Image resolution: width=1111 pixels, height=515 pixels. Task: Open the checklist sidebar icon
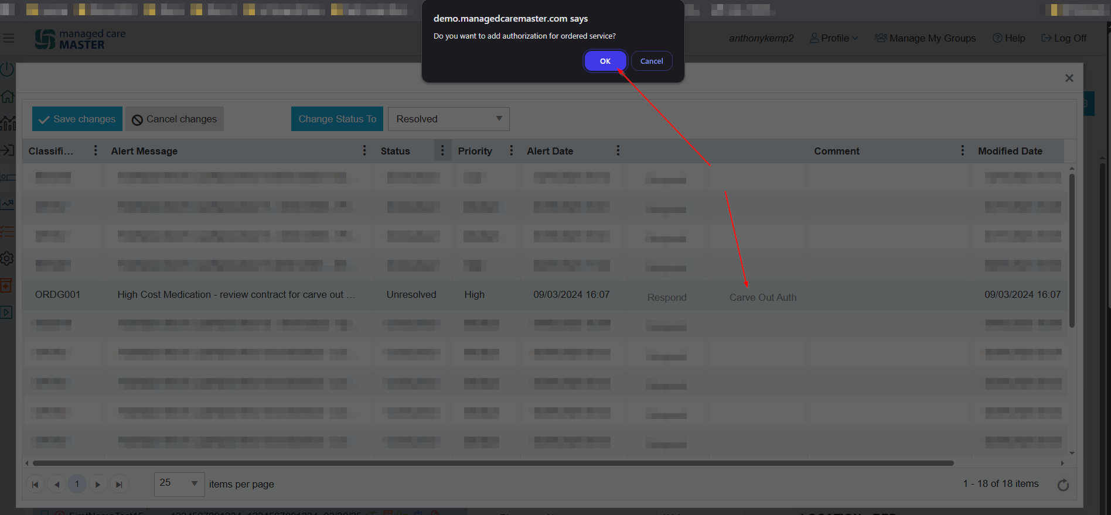pyautogui.click(x=7, y=231)
